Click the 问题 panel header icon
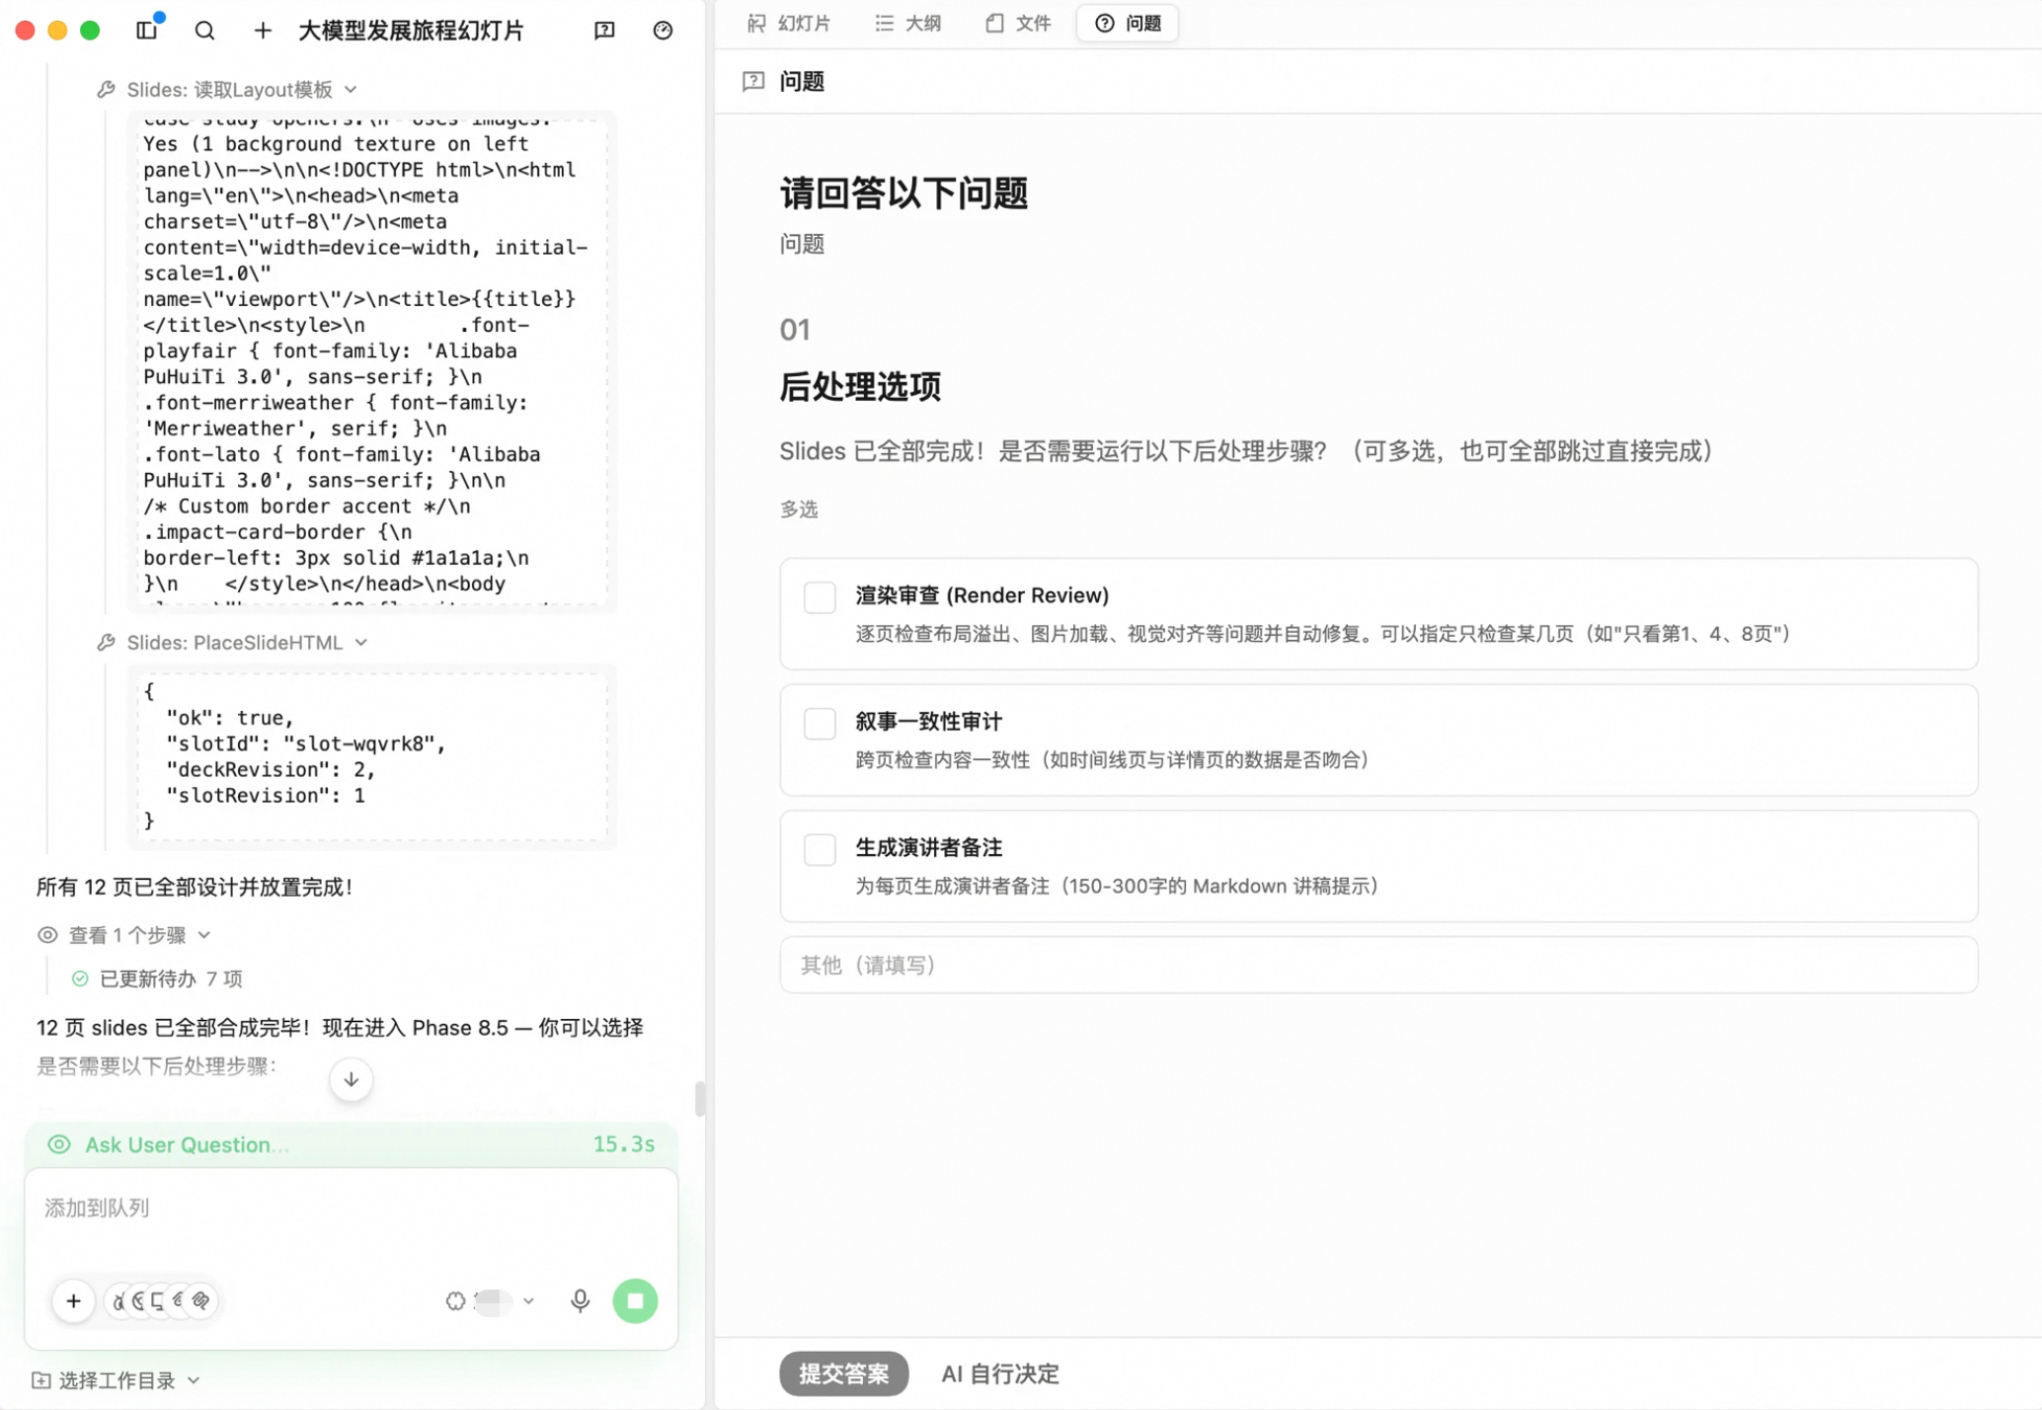Screen dimensions: 2042x1410 (753, 81)
